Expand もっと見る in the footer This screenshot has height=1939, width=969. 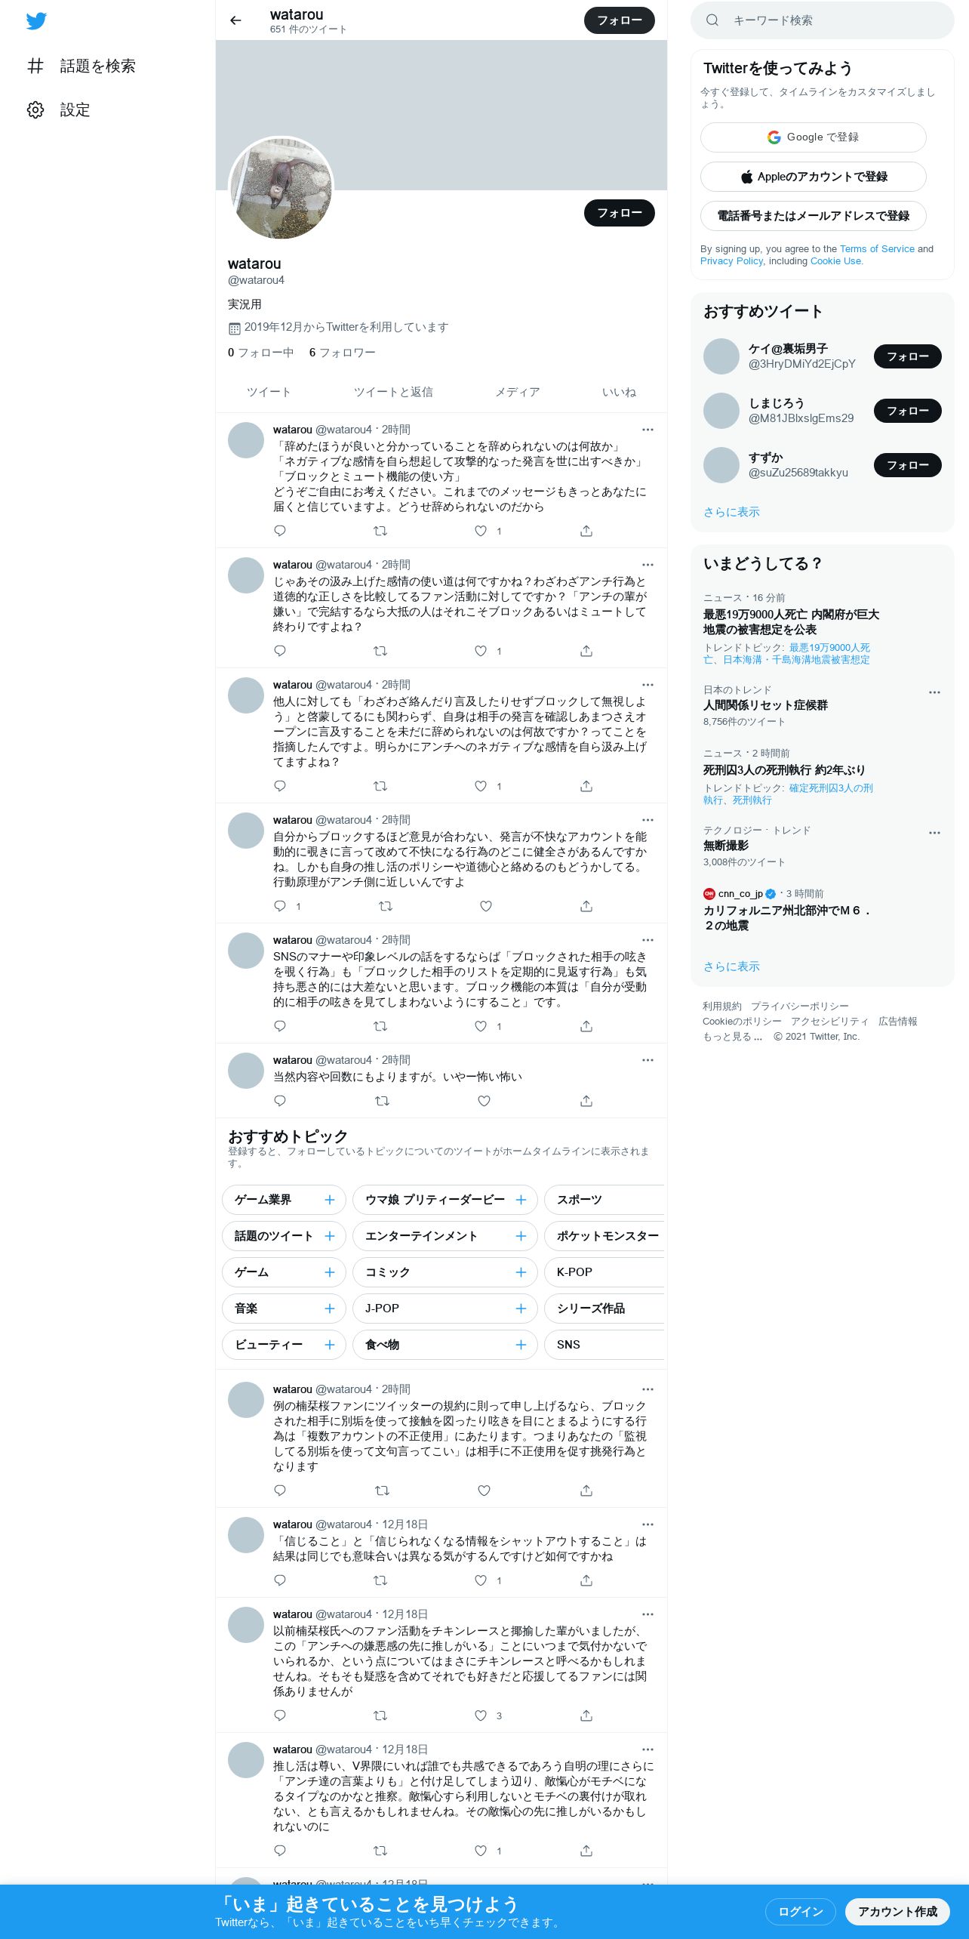point(733,1037)
